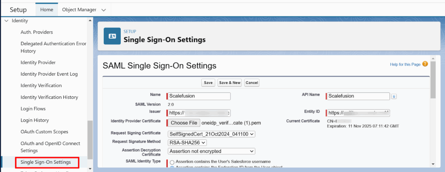
Task: Click the Name input field
Action: (199, 96)
